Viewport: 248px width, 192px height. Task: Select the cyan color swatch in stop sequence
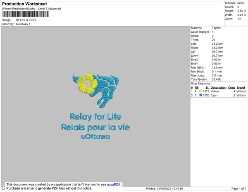pyautogui.click(x=201, y=95)
